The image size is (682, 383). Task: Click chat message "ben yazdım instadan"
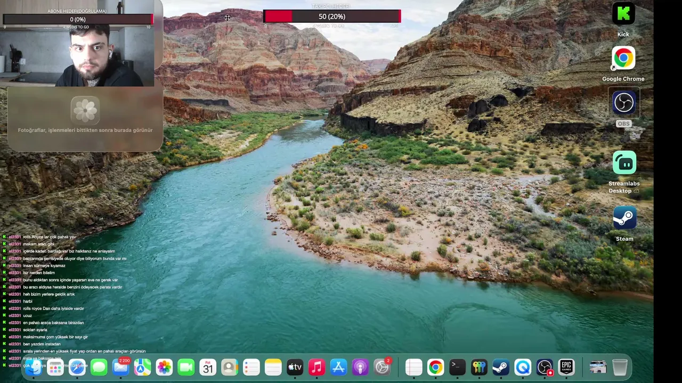point(42,344)
